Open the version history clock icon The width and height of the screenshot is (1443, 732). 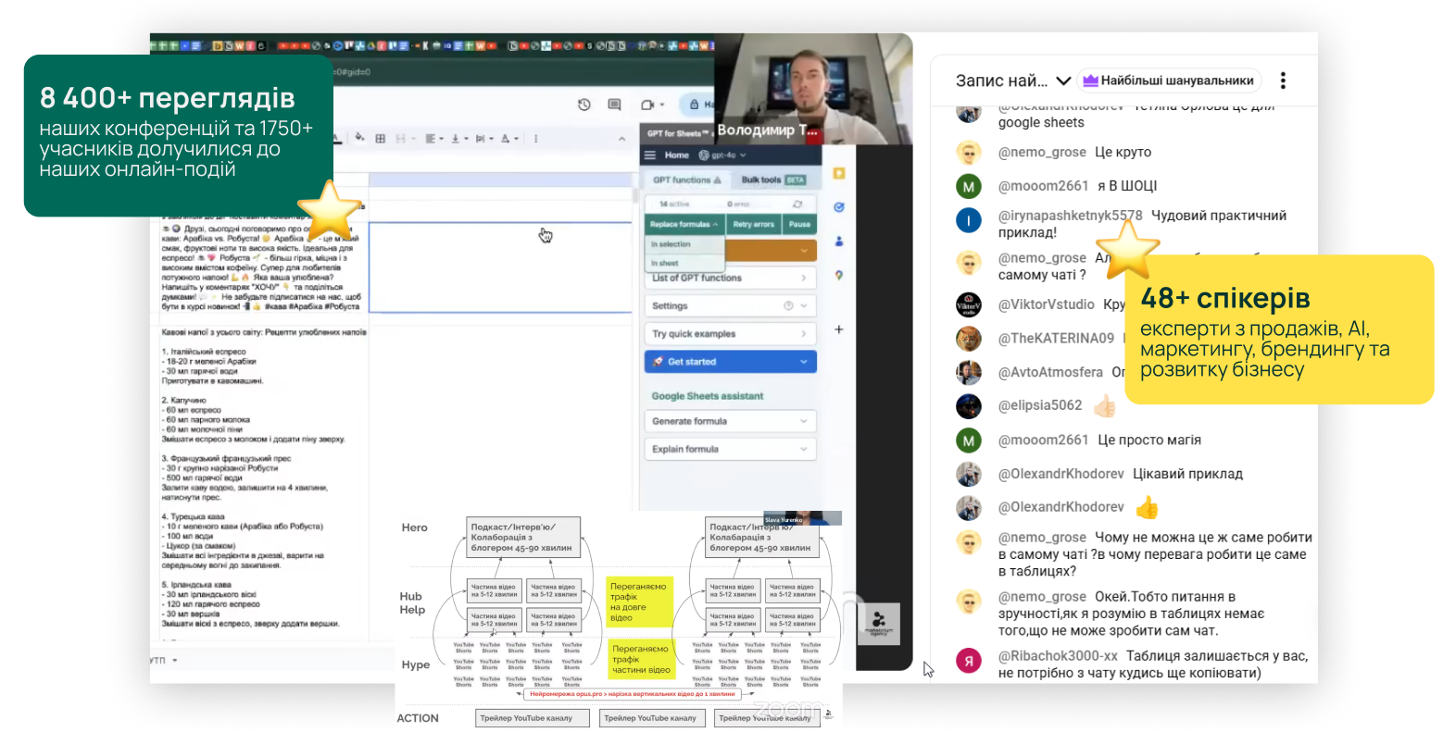(583, 105)
